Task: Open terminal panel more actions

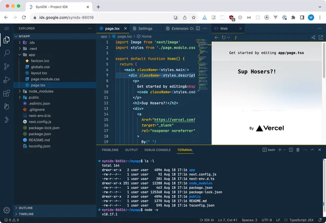Action: [x=305, y=150]
